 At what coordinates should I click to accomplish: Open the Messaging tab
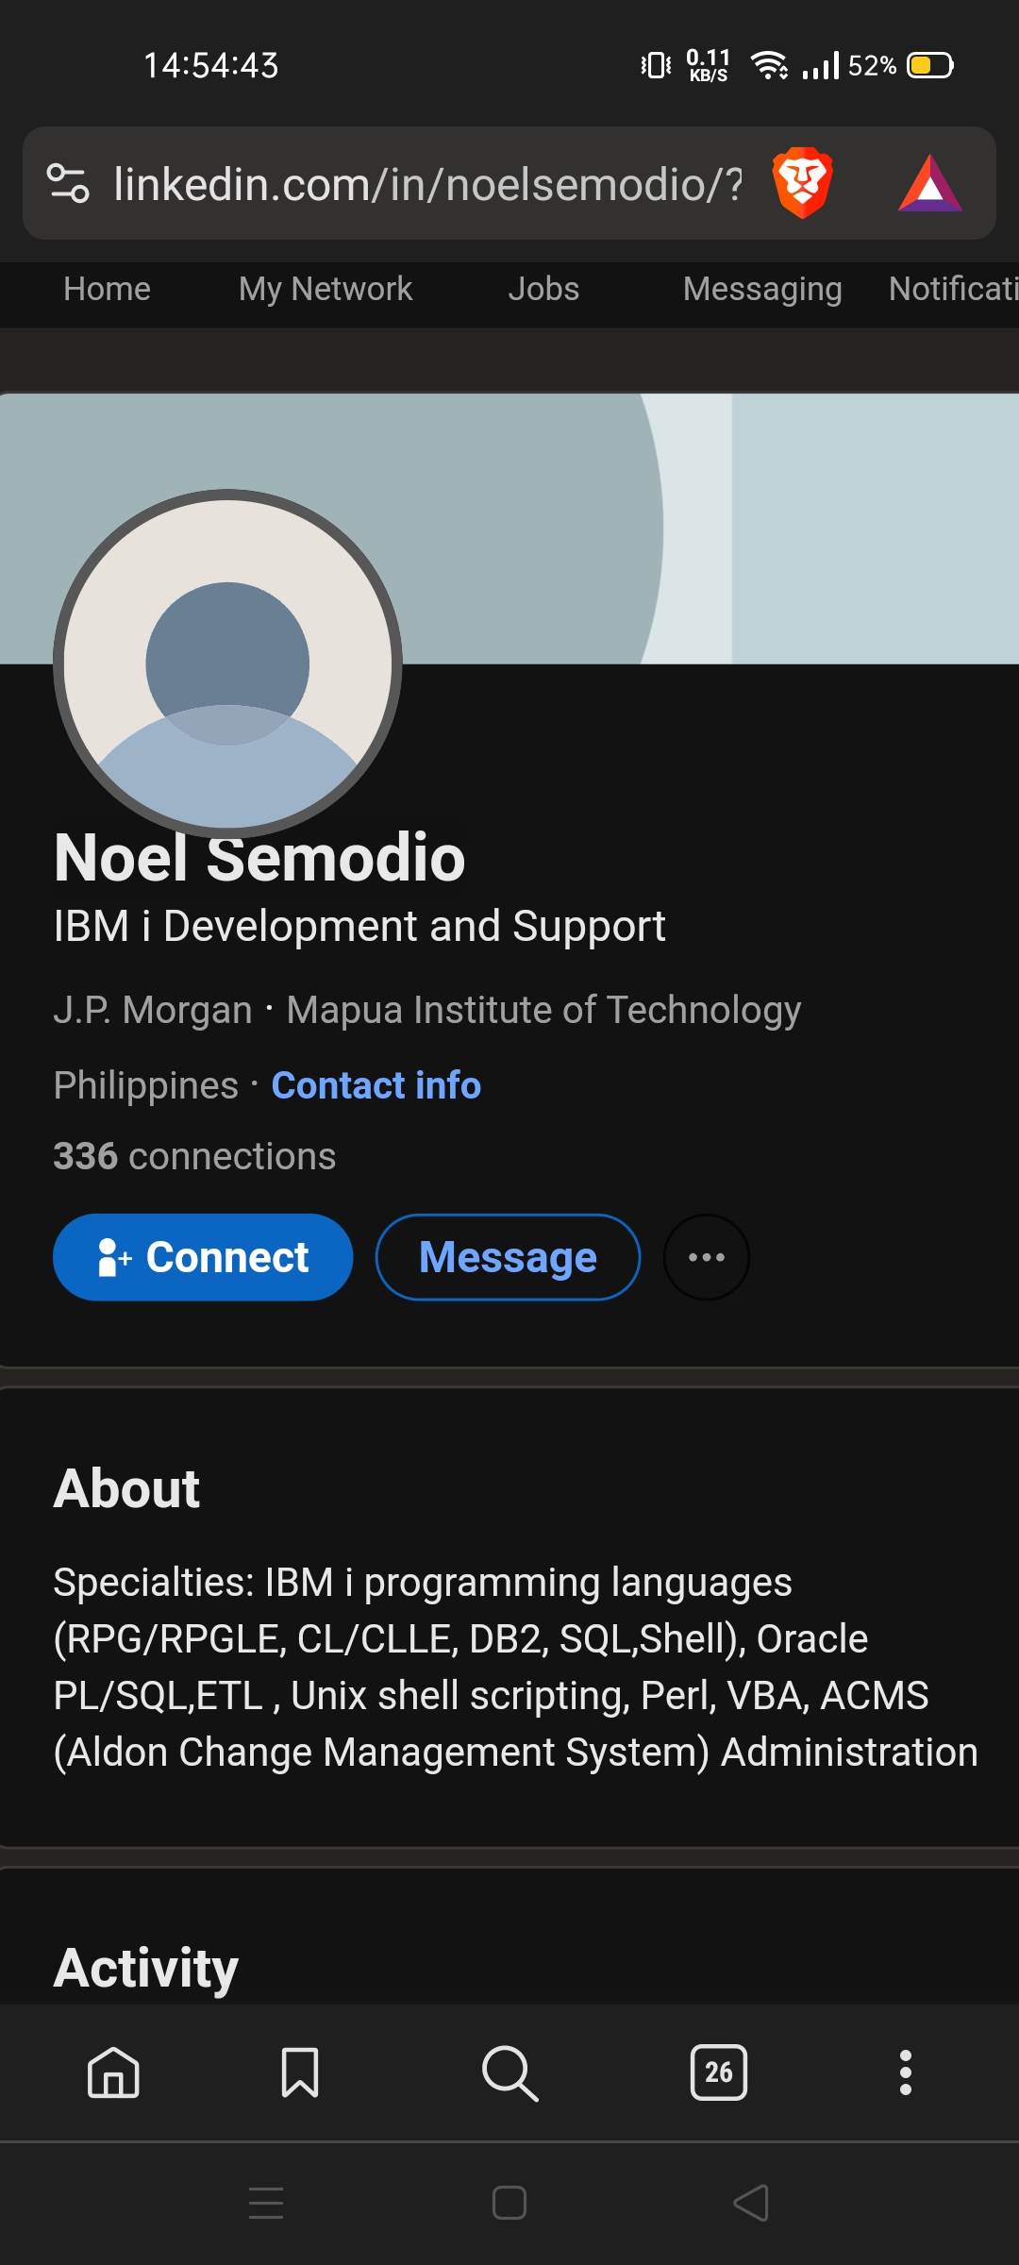tap(762, 289)
